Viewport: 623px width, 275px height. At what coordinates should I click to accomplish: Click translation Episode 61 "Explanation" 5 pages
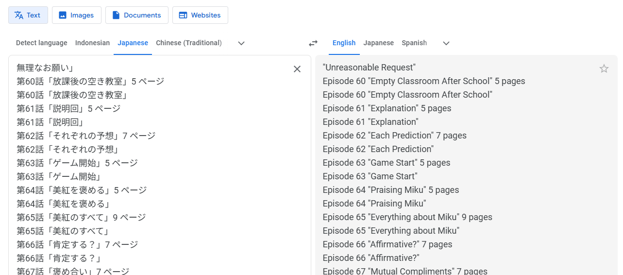387,108
